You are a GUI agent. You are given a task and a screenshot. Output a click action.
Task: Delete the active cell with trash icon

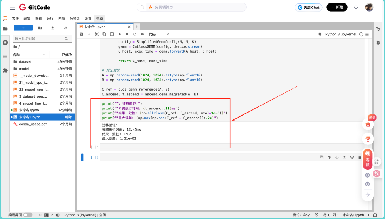(360, 157)
